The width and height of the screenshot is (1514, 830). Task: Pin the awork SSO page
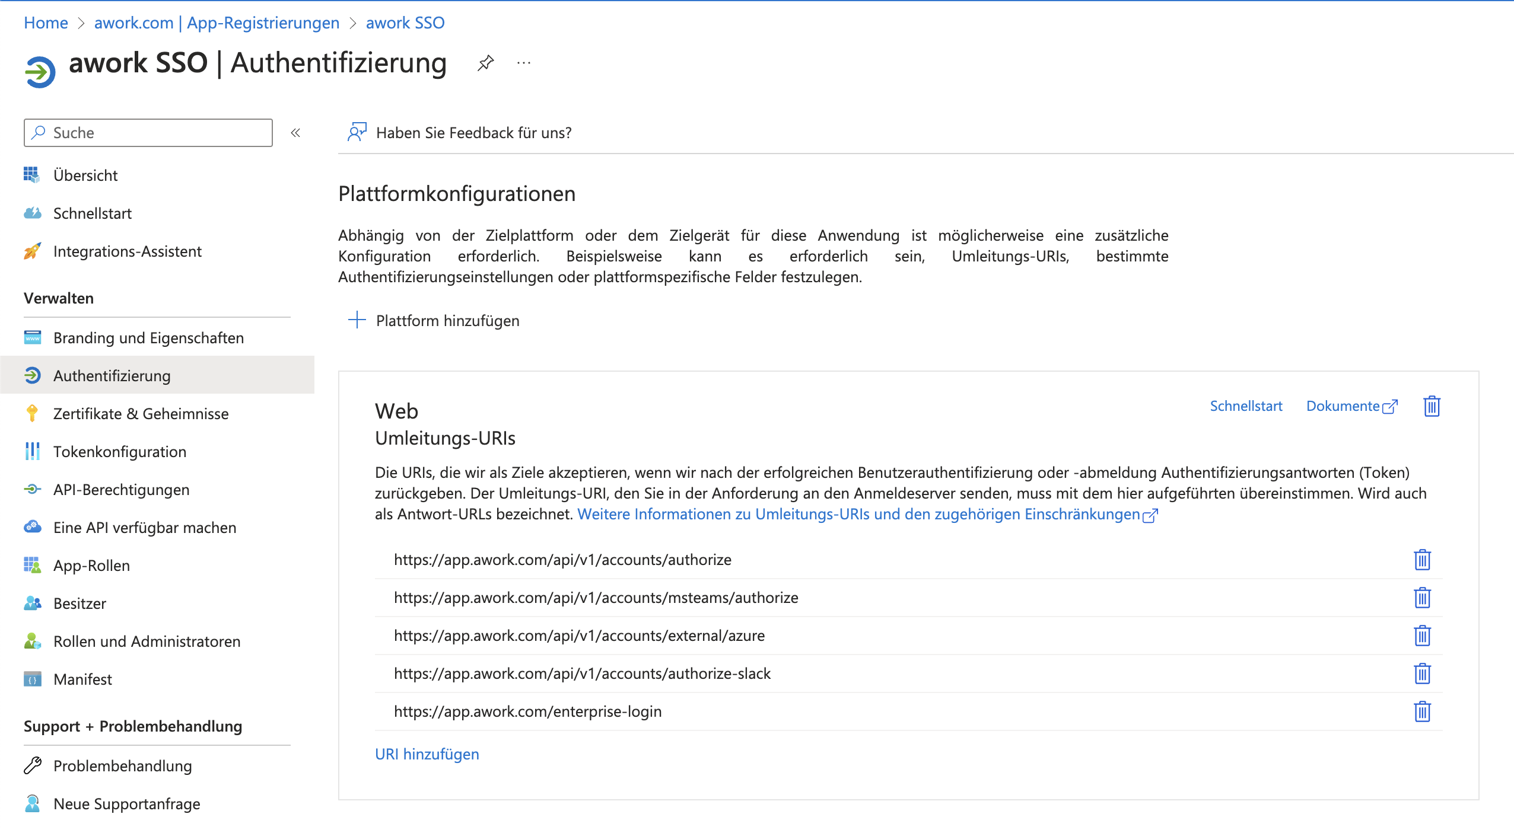point(485,63)
